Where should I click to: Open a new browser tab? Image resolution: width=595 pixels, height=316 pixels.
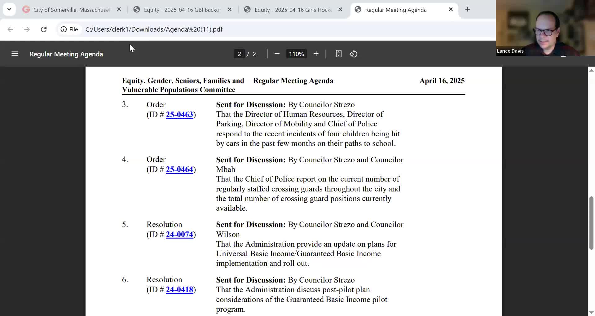468,10
